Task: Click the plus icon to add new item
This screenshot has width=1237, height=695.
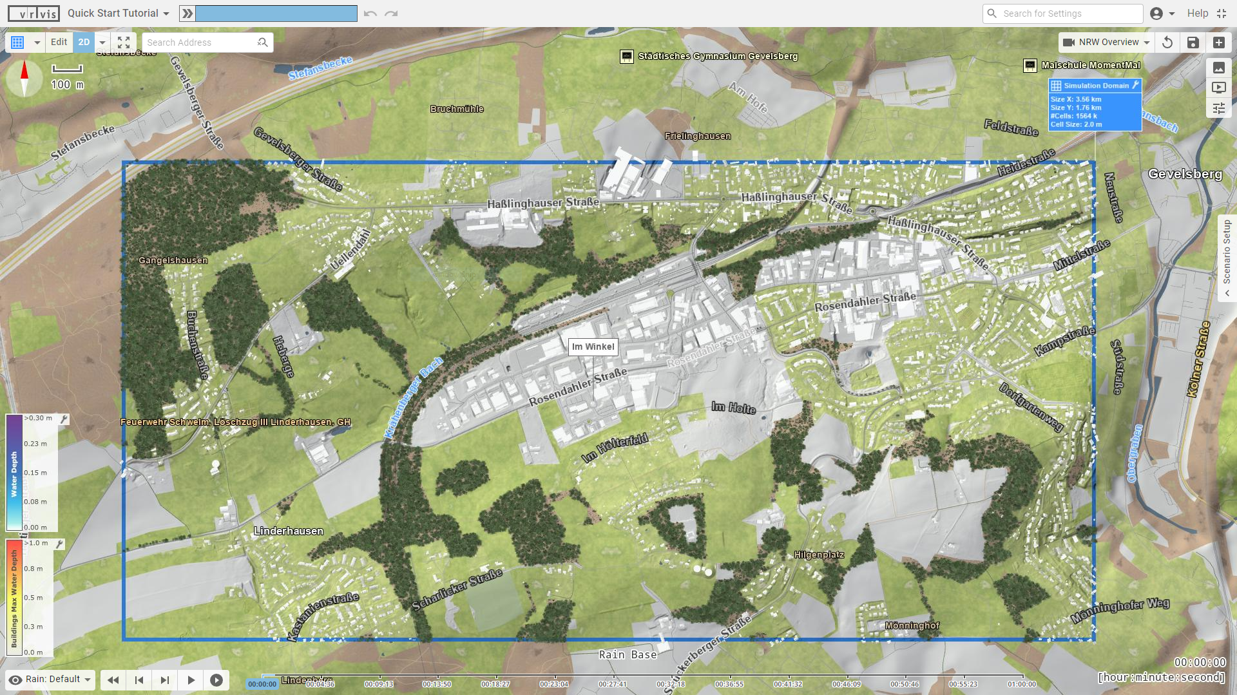Action: pos(1219,43)
